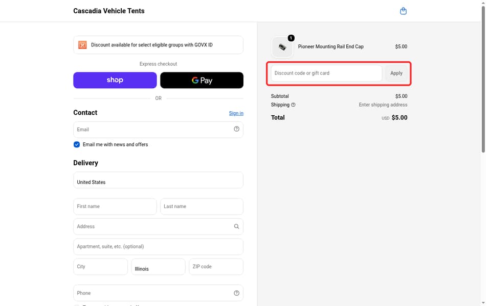Viewport: 491px width, 306px height.
Task: Focus the City input field
Action: (101, 267)
